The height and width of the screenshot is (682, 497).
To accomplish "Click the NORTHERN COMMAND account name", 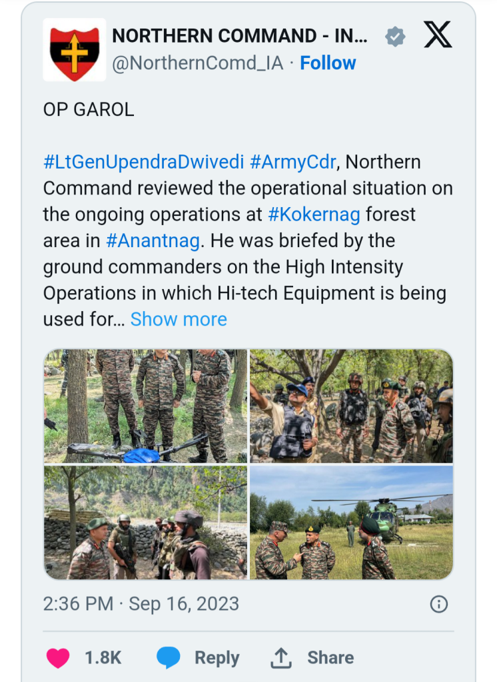I will tap(240, 36).
